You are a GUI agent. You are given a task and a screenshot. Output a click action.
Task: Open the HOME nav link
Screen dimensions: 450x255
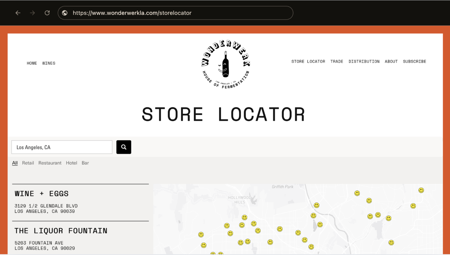pyautogui.click(x=32, y=63)
